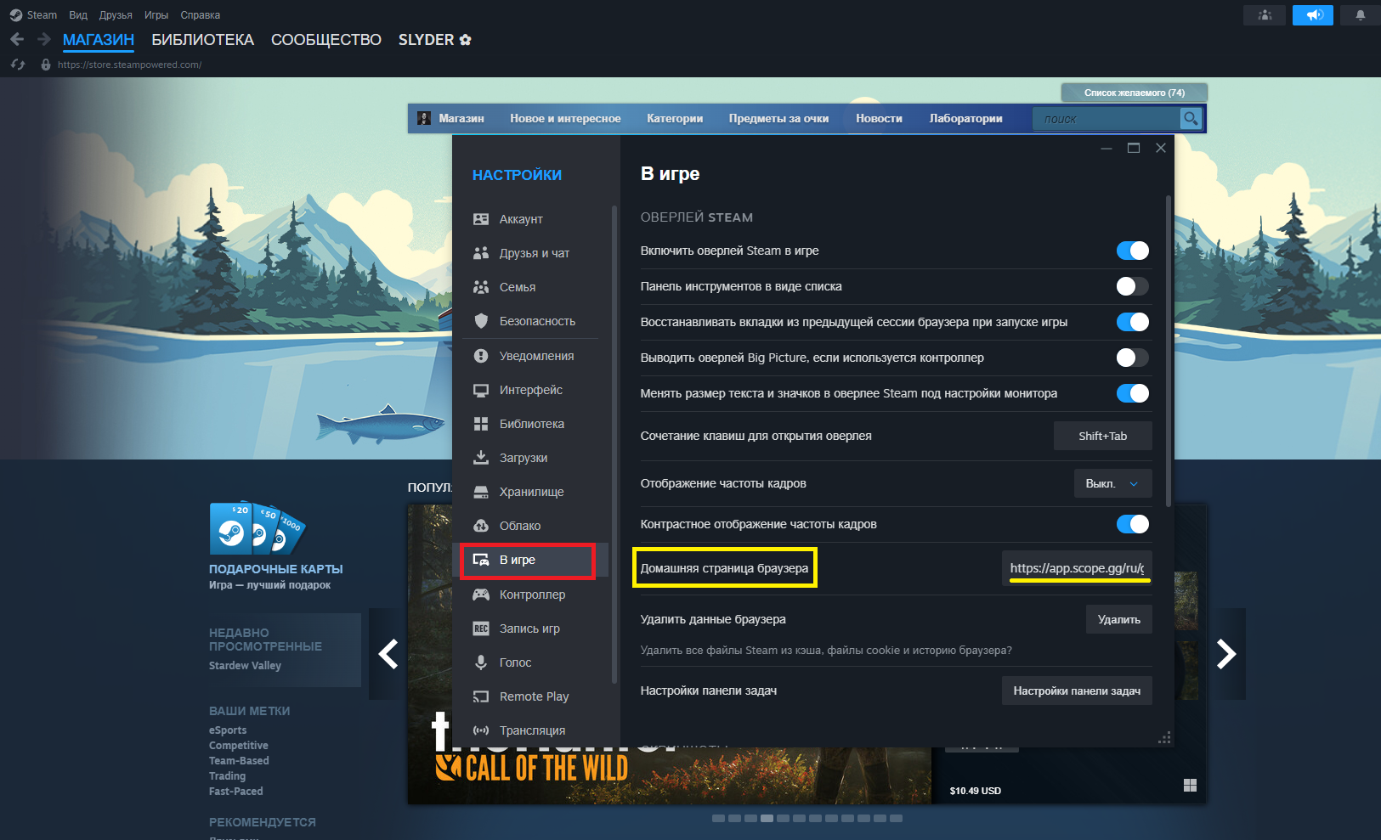
Task: Go back with the left arrow icon
Action: pos(17,39)
